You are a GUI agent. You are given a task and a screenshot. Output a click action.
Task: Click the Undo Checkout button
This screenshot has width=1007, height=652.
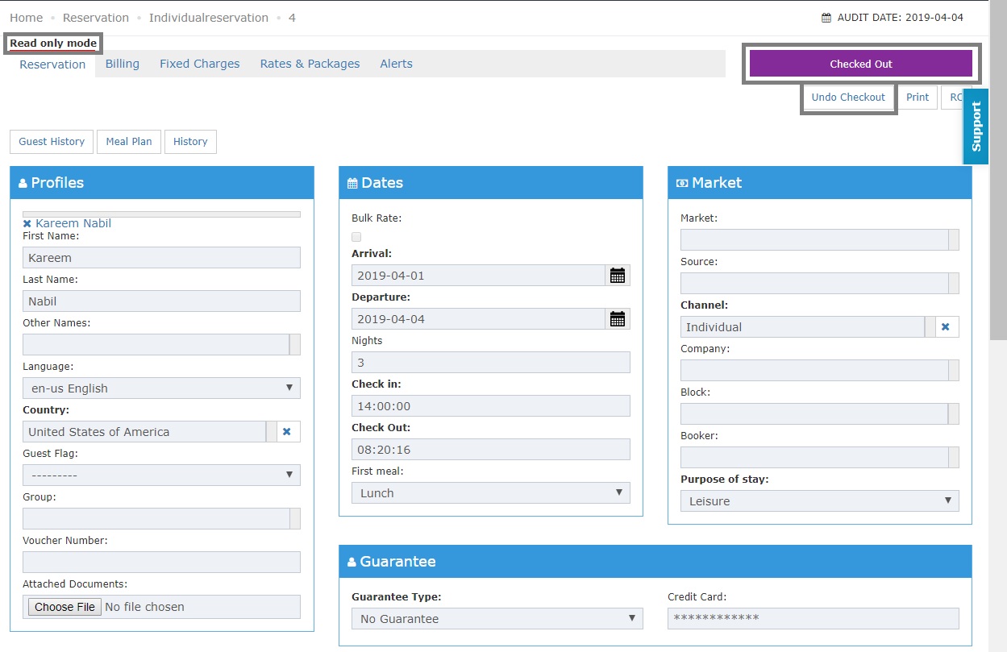tap(848, 98)
